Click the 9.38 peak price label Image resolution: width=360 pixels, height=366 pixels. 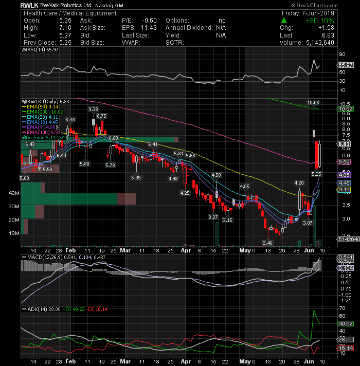93,109
